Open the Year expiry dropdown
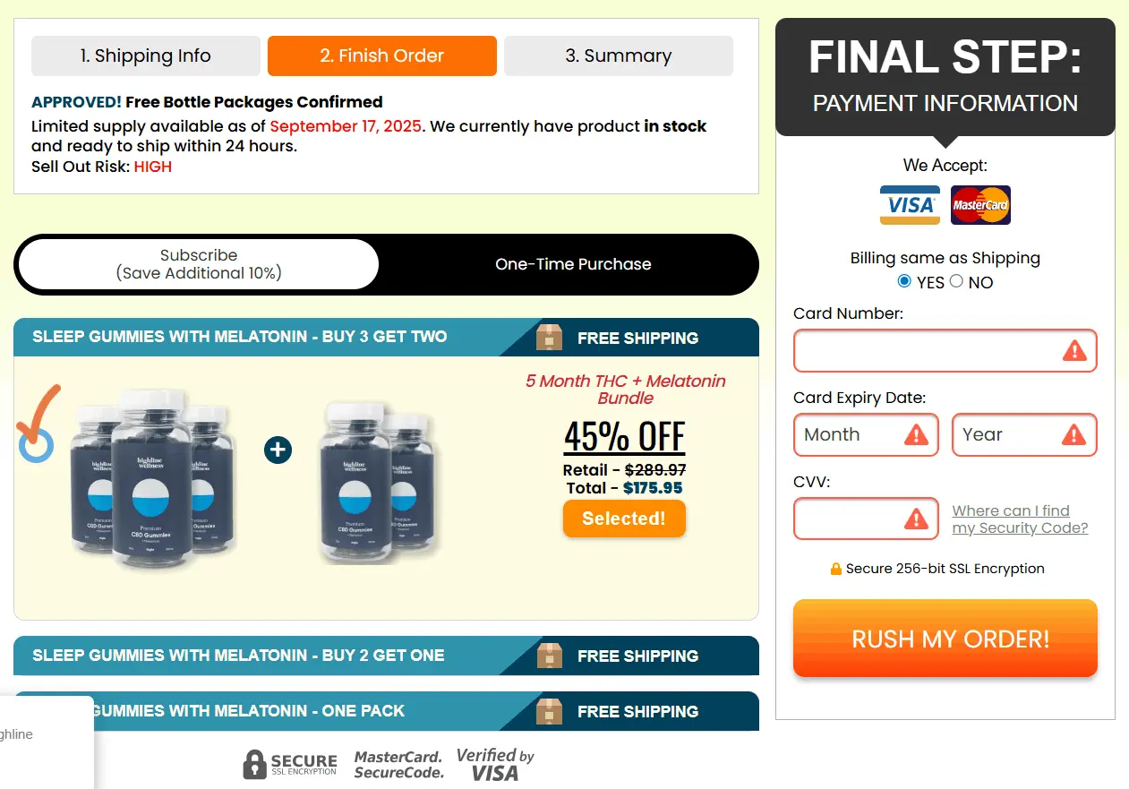Viewport: 1129px width, 789px height. point(1024,435)
